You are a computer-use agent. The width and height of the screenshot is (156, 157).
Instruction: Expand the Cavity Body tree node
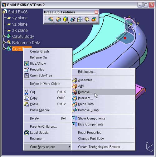4,36
